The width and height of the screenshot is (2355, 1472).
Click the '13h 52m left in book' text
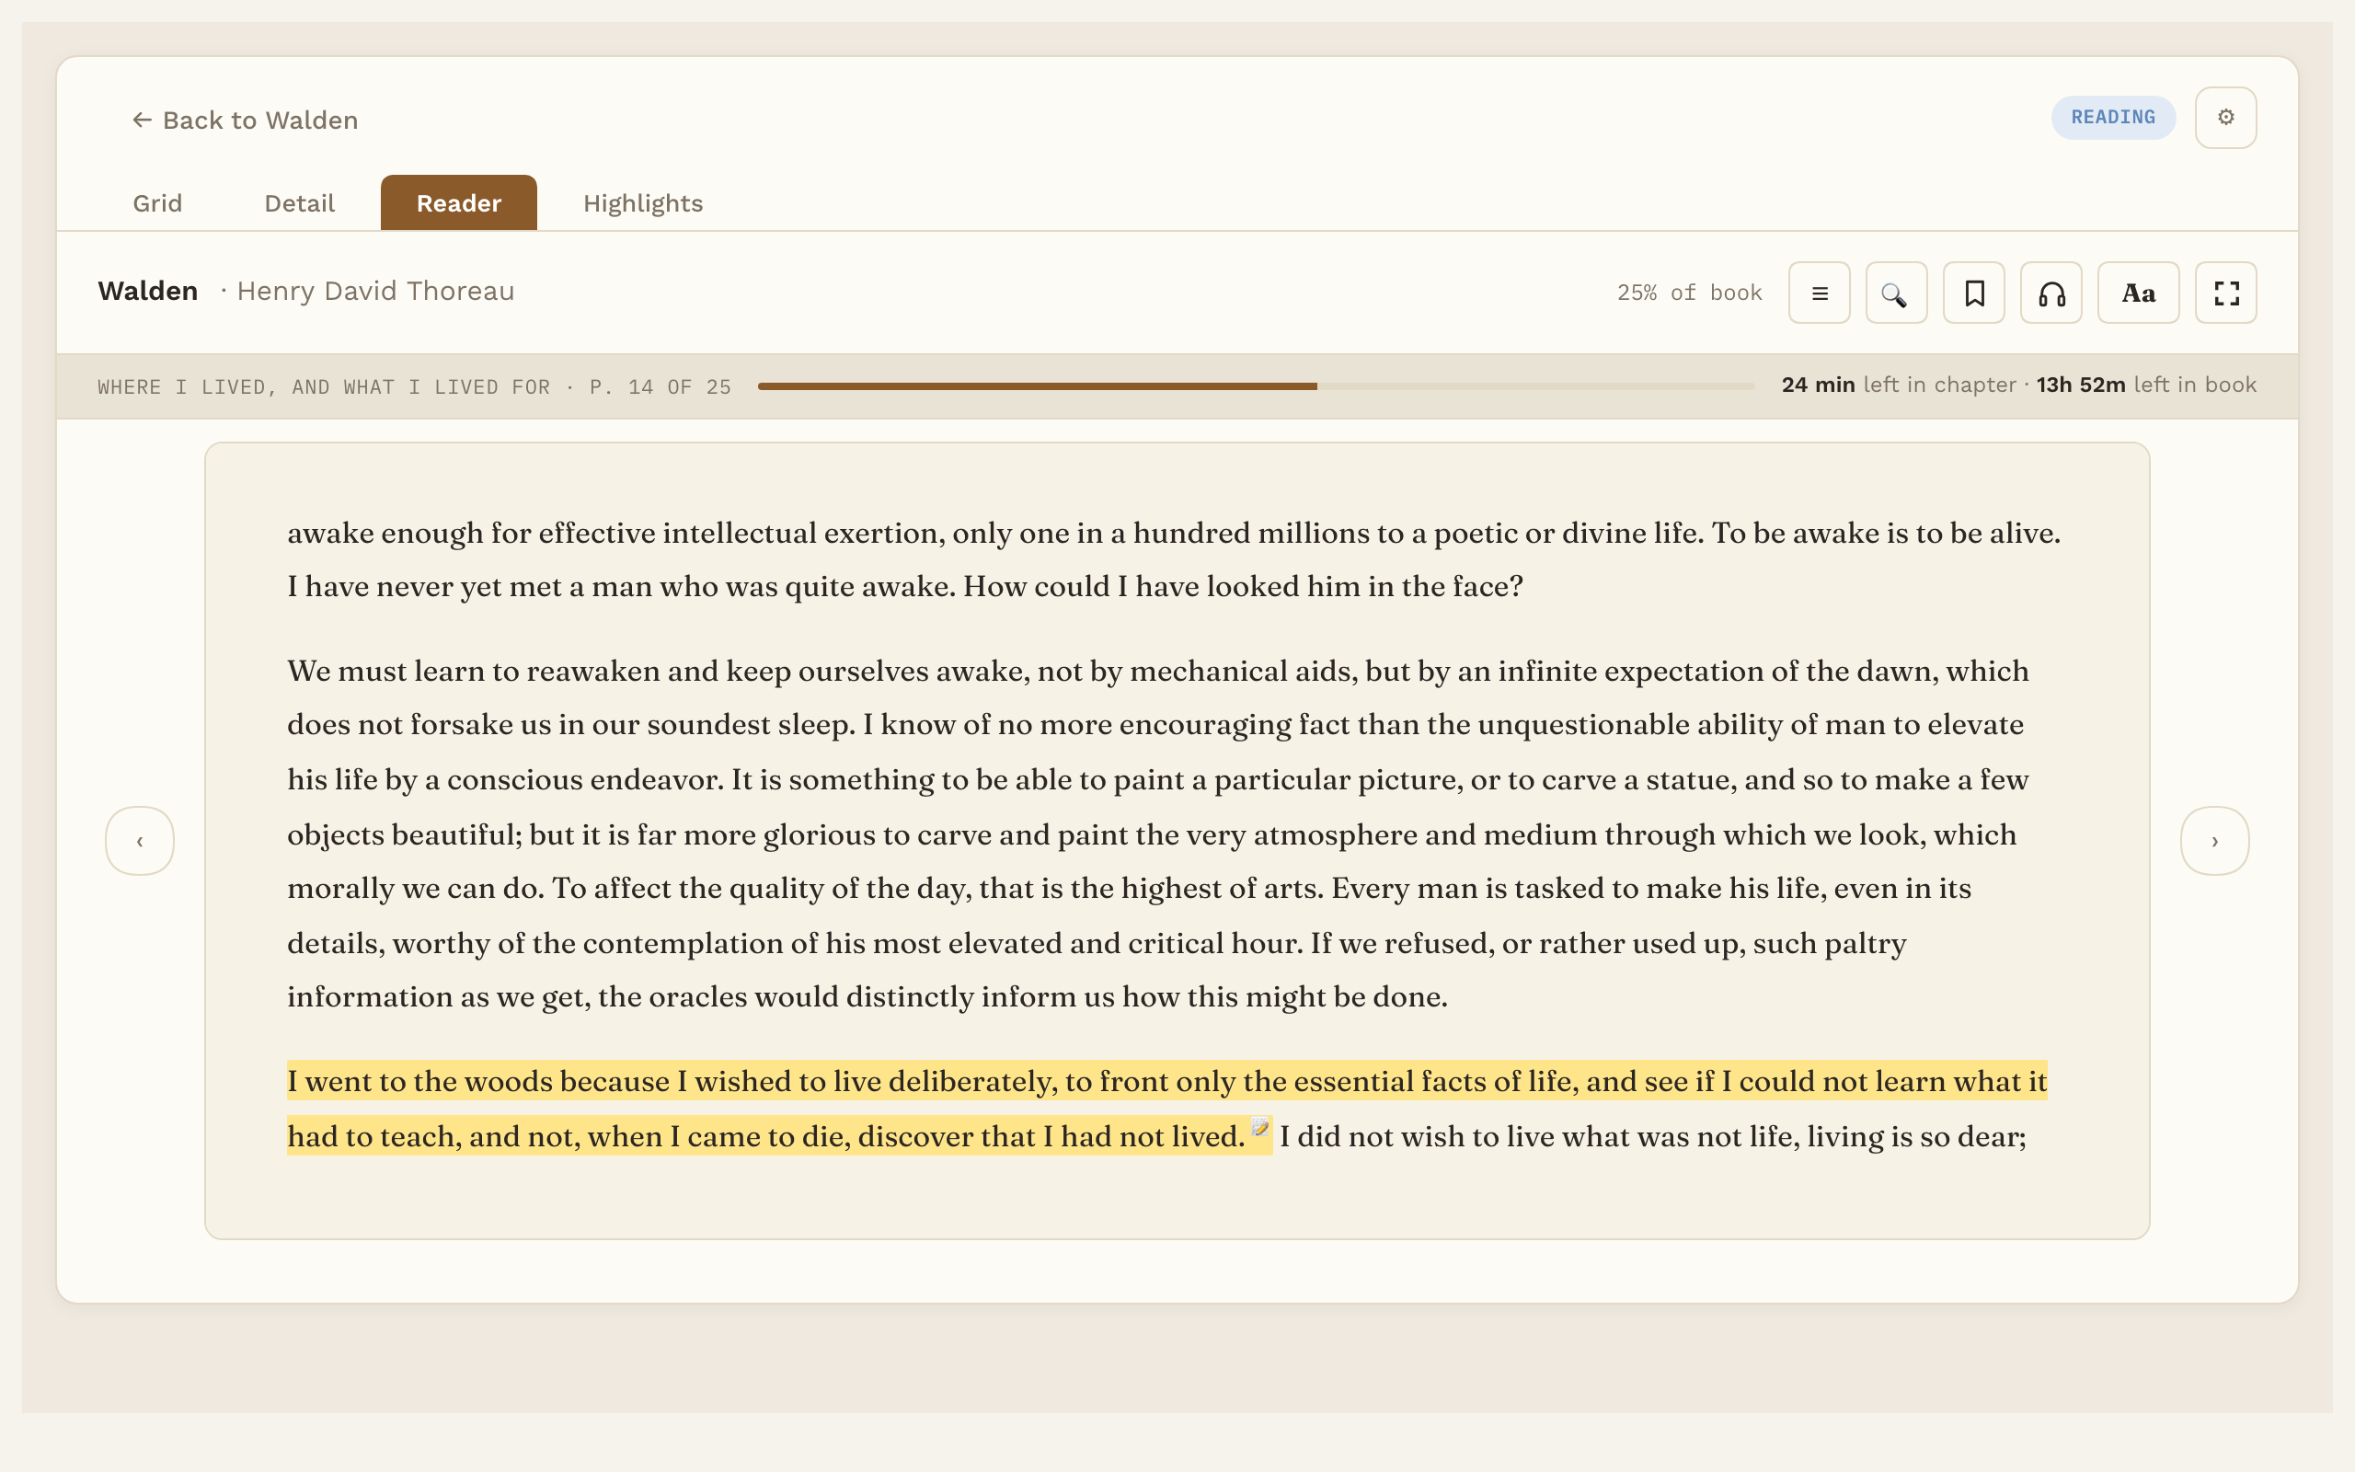2146,385
